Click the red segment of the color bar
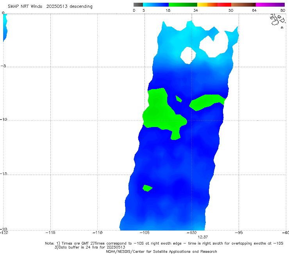This screenshot has width=289, height=254. click(224, 5)
